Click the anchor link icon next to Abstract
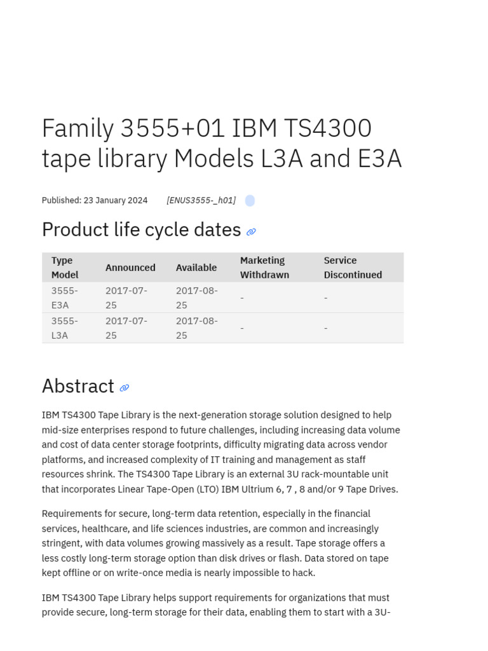488x651 pixels. point(125,388)
